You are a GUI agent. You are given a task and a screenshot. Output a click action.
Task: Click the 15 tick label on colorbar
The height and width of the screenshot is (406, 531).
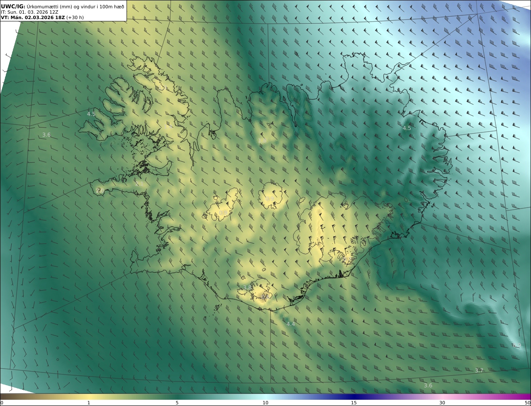(354, 403)
